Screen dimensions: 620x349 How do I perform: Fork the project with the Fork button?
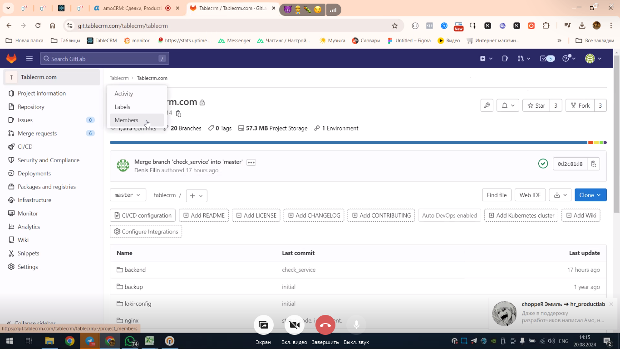(580, 105)
